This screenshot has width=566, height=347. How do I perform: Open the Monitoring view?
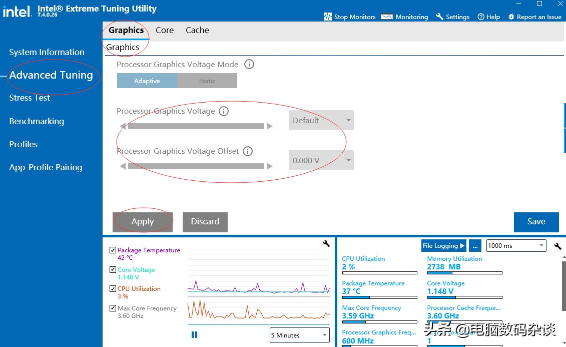tap(405, 17)
